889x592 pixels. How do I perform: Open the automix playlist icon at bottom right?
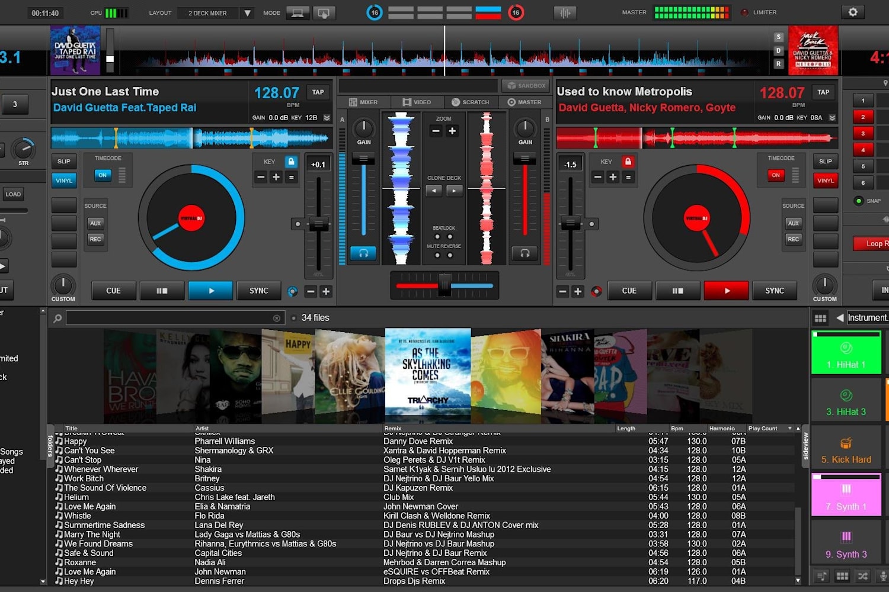[821, 576]
